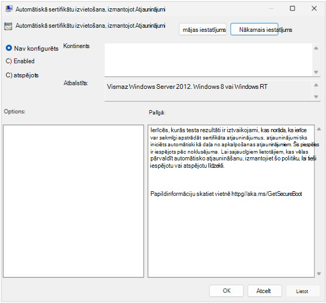This screenshot has width=326, height=303.
Task: Click the policy setting icon beside heading
Action: pos(8,27)
